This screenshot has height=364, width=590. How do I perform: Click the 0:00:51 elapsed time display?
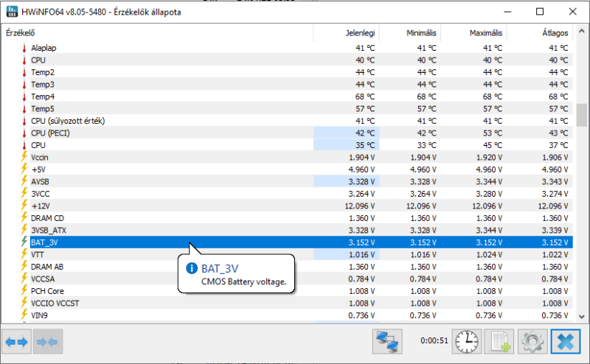tap(434, 340)
